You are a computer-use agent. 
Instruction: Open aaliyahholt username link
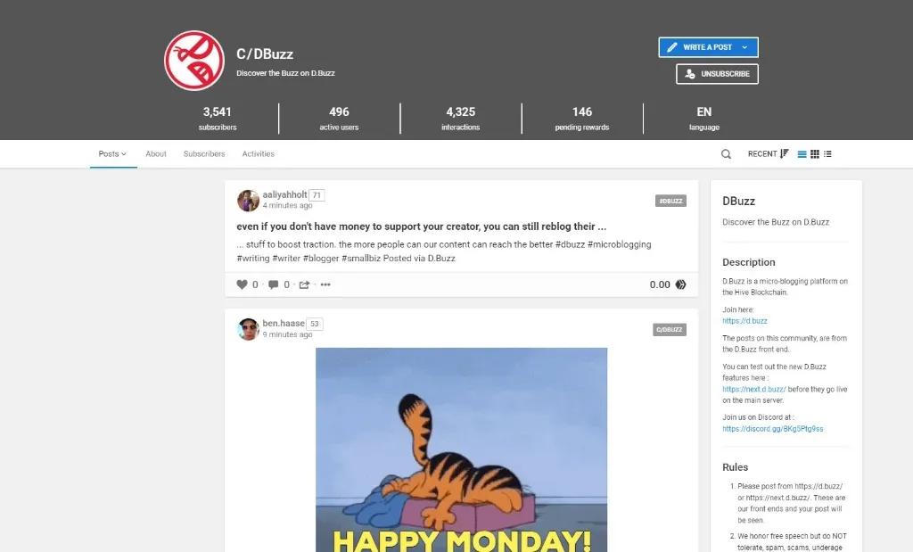284,194
